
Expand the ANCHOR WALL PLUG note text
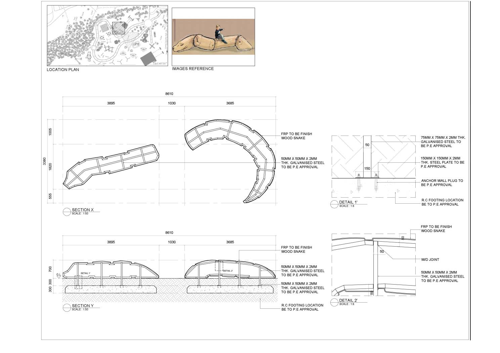(442, 183)
